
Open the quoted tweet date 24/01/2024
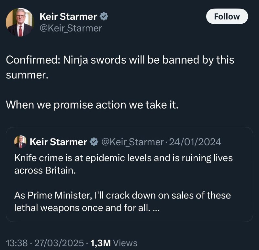195,142
